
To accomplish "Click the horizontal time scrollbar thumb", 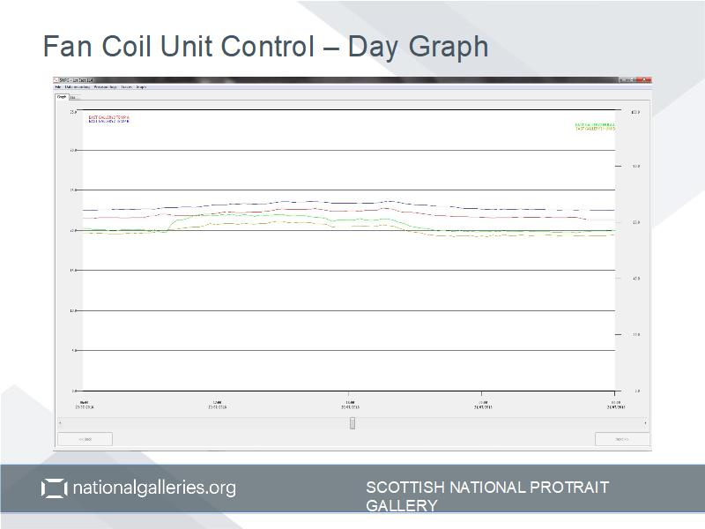I will (x=352, y=423).
